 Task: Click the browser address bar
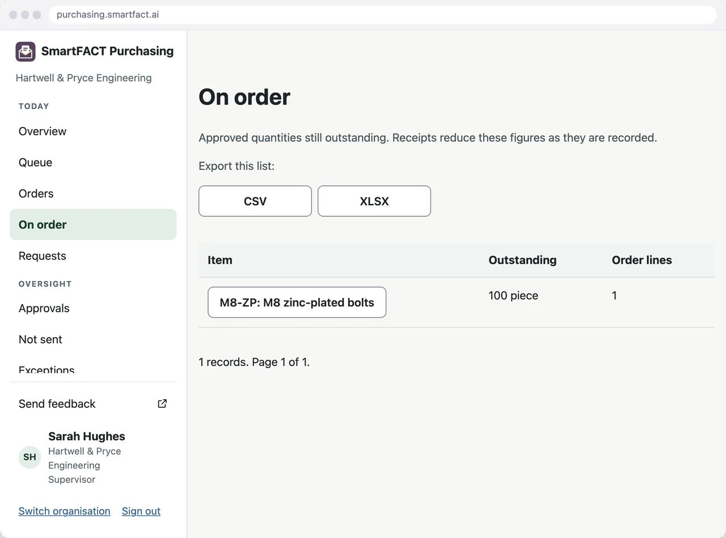pos(383,15)
